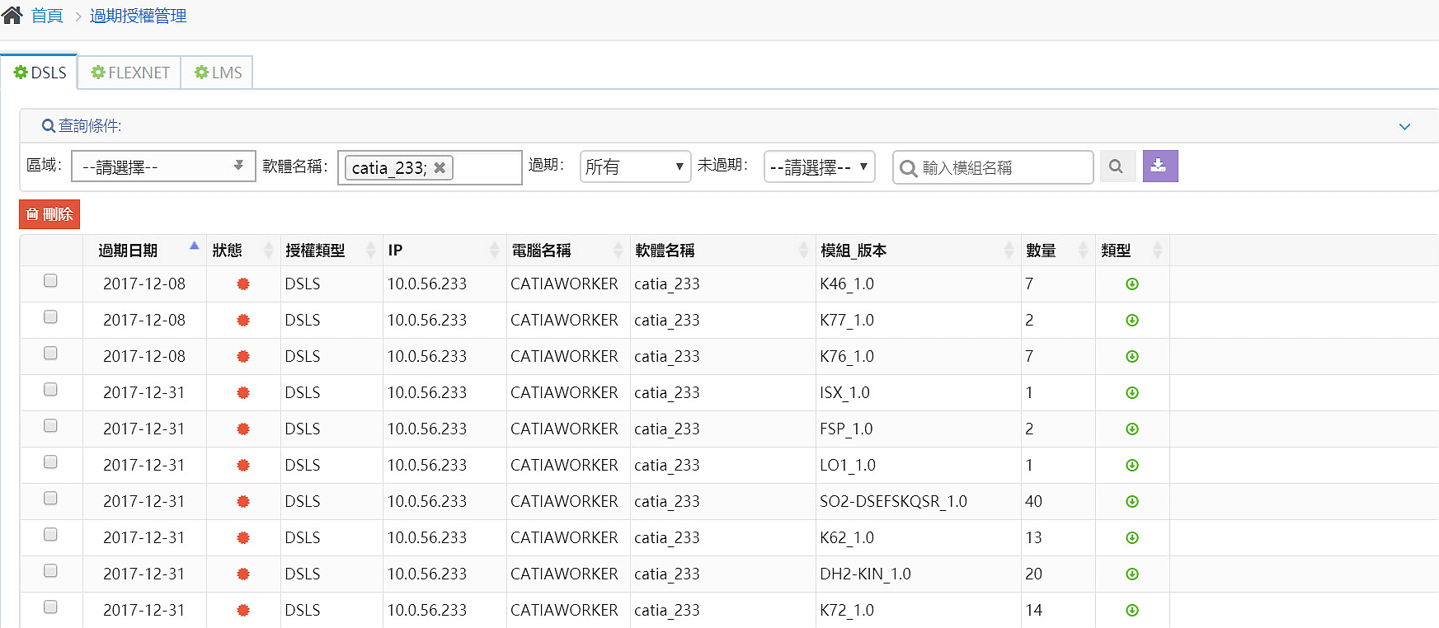Sort by 過期日期 column header

click(x=144, y=250)
